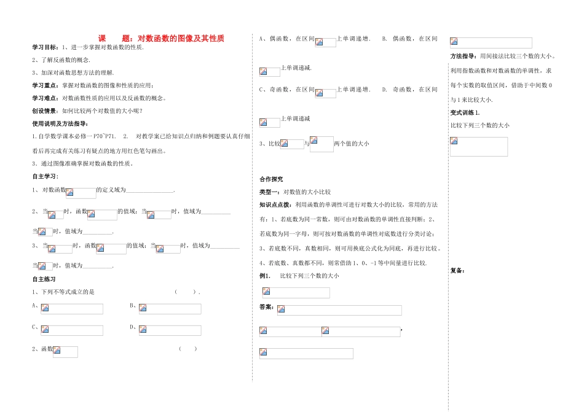Click the image placeholder after "C、奇函数，在区间"

click(x=326, y=93)
